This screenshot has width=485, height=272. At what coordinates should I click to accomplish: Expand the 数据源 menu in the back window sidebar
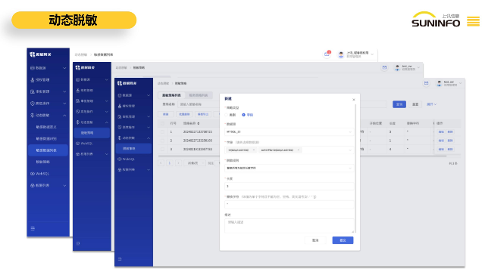[x=64, y=68]
